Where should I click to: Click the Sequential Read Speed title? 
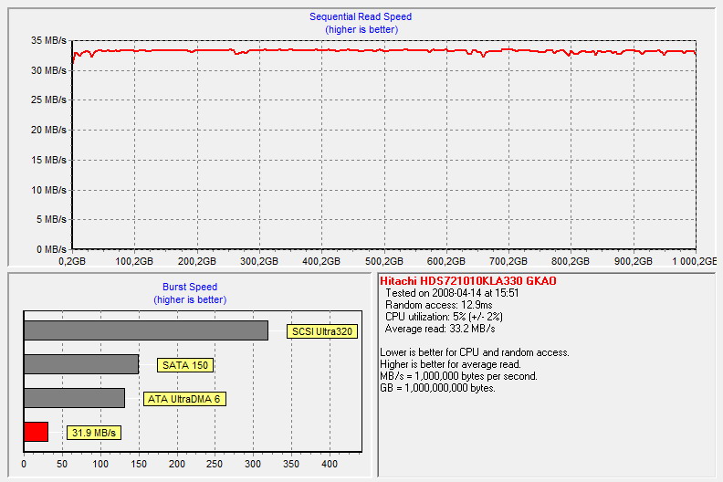tap(361, 16)
